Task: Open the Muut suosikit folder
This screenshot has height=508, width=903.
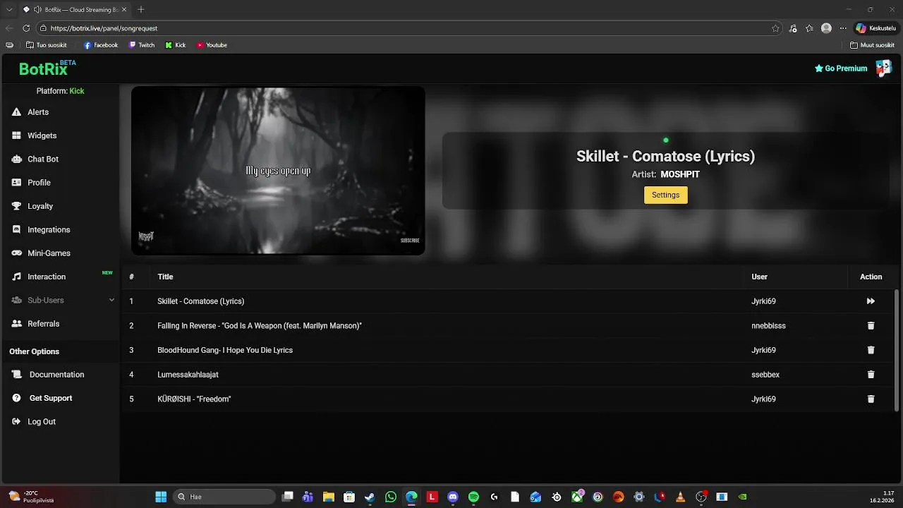Action: [x=872, y=45]
